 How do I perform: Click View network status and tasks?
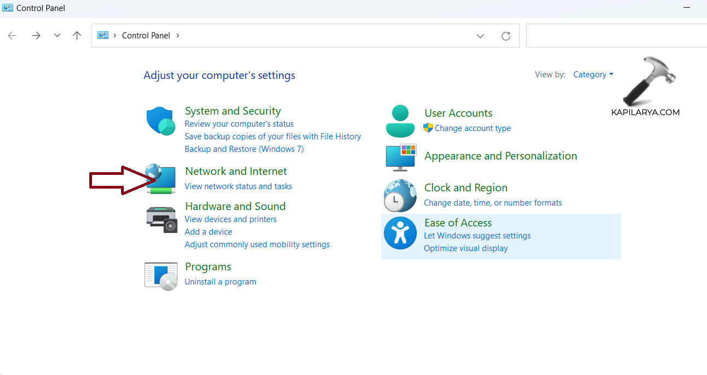pyautogui.click(x=238, y=186)
